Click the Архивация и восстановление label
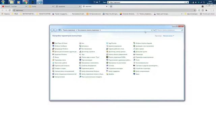216x121 pixels. [x=145, y=46]
